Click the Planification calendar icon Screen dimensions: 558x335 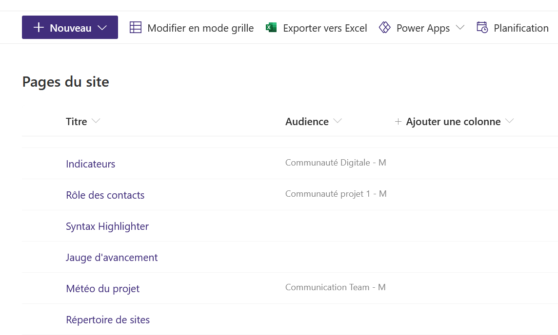coord(482,27)
